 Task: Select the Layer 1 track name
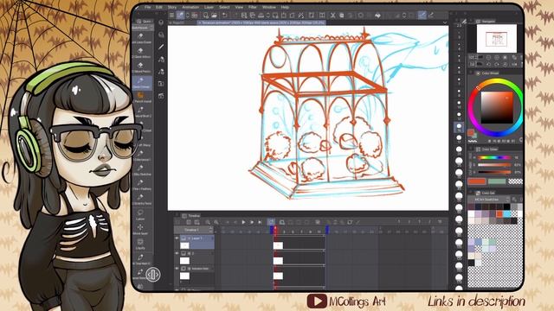click(x=196, y=238)
